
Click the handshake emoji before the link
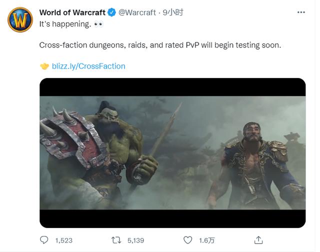(44, 66)
